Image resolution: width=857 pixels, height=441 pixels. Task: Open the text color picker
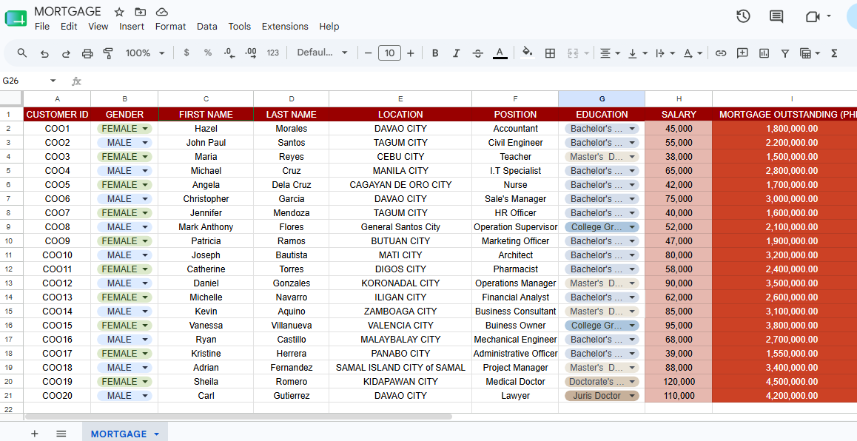(x=500, y=53)
